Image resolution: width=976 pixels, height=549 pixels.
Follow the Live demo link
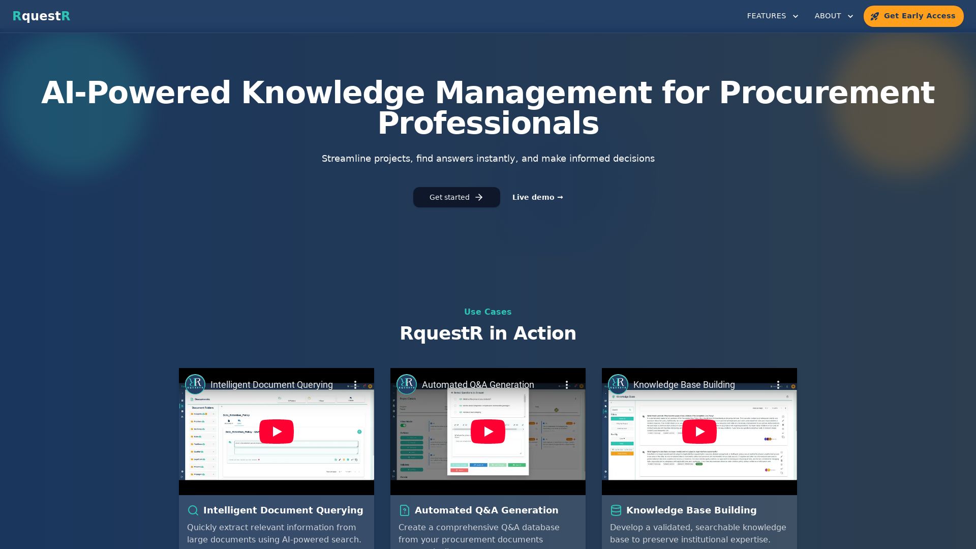537,197
